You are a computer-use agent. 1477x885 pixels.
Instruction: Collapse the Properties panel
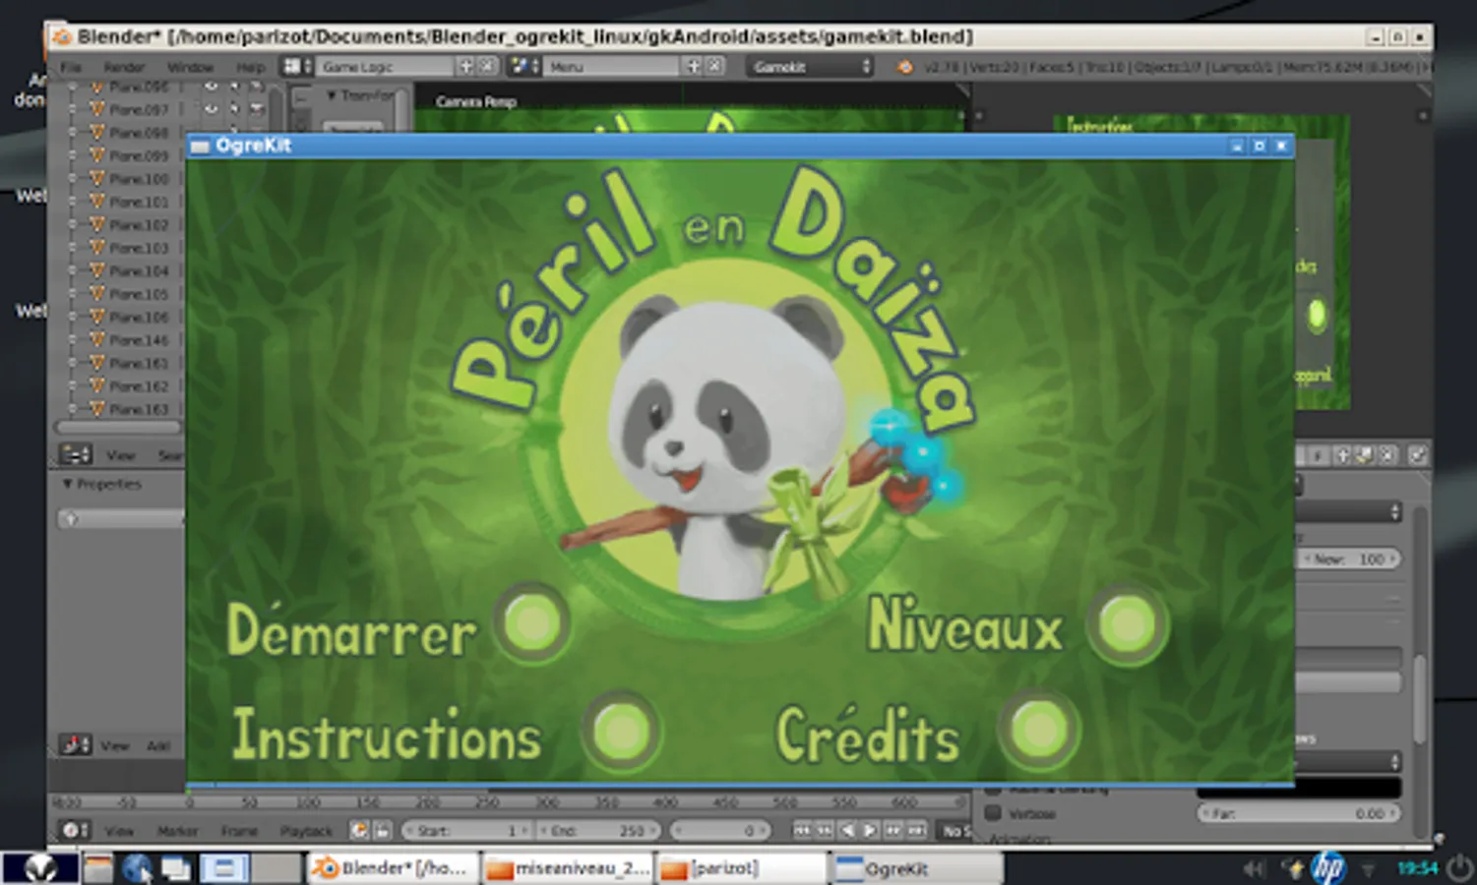pyautogui.click(x=67, y=484)
